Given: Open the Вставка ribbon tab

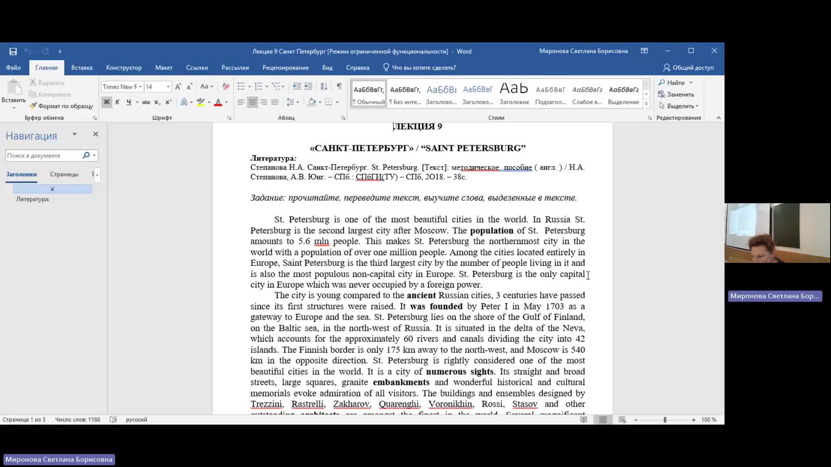Looking at the screenshot, I should coord(82,67).
